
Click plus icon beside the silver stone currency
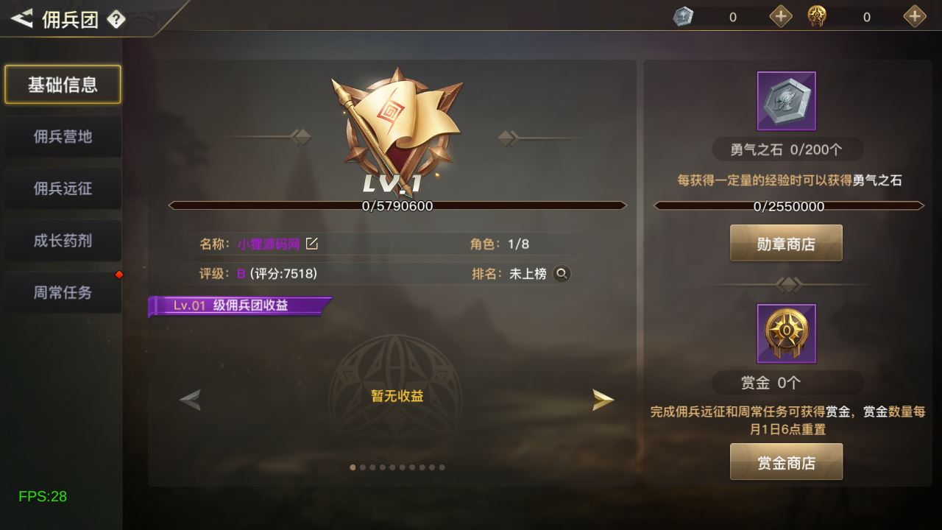pos(781,16)
